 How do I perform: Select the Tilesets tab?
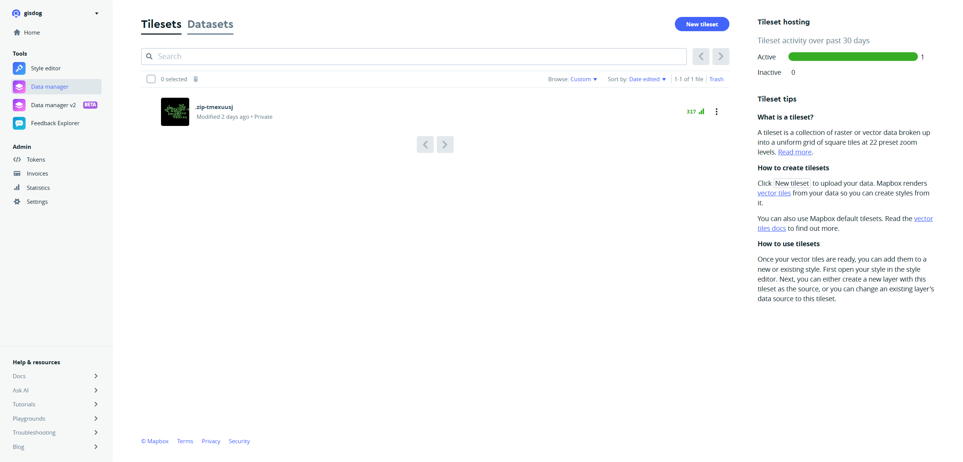[x=161, y=24]
